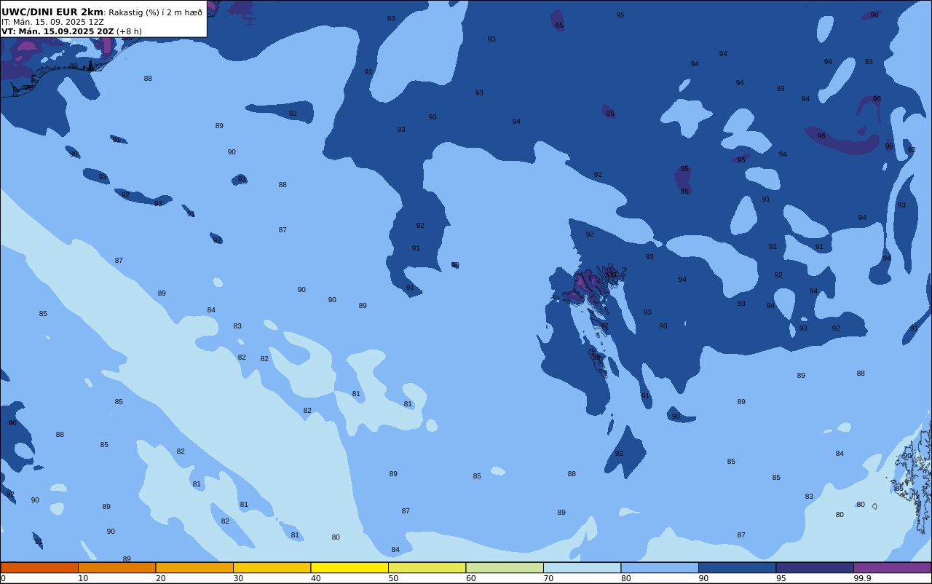This screenshot has width=932, height=584.
Task: Click the valid time 'VT: Mán. 15.09.2025 20Z'
Action: 58,31
